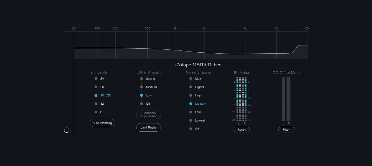372x166 pixels.
Task: Toggle the Limit Peaks button
Action: [148, 127]
